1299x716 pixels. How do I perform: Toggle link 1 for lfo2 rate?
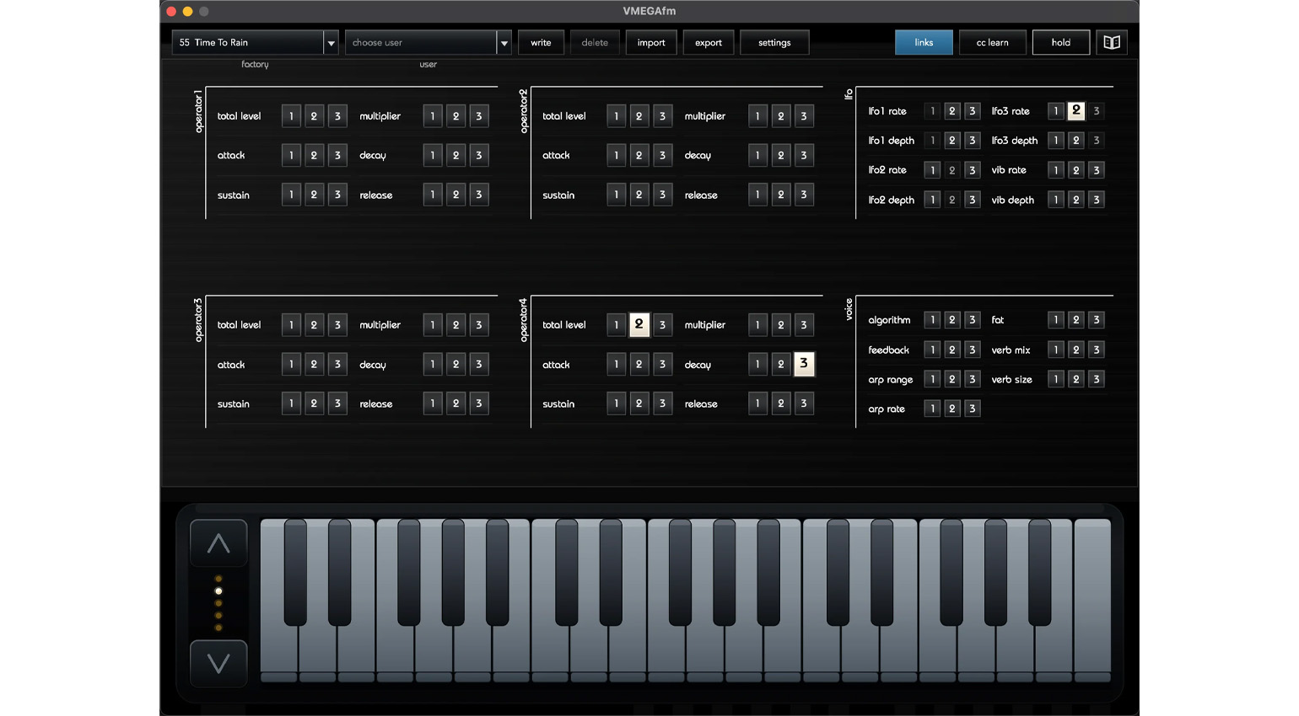click(932, 170)
